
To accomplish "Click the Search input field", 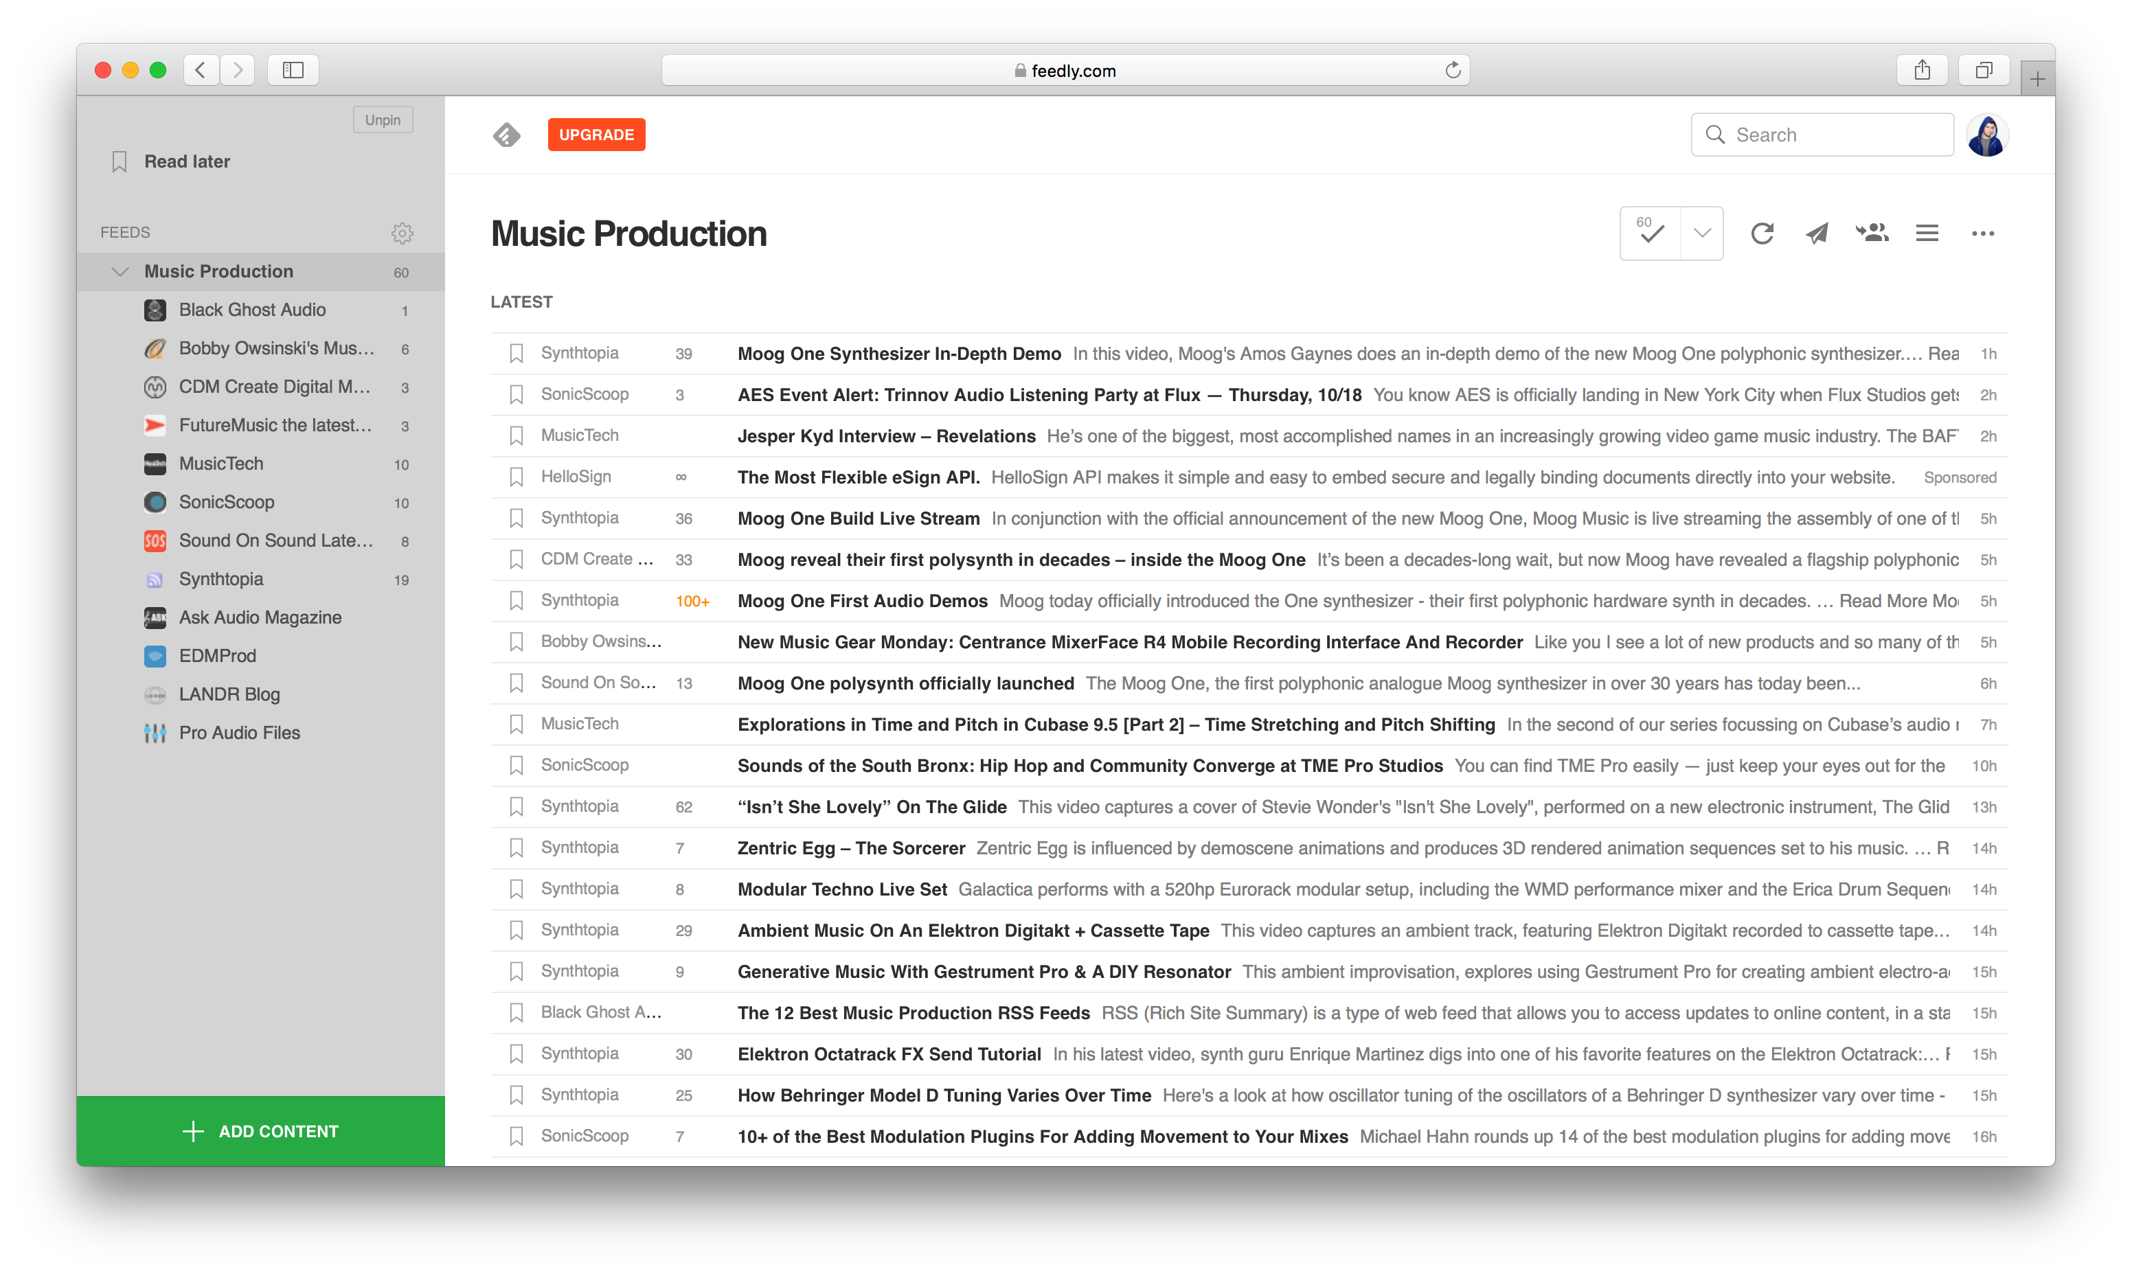I will pos(1822,135).
